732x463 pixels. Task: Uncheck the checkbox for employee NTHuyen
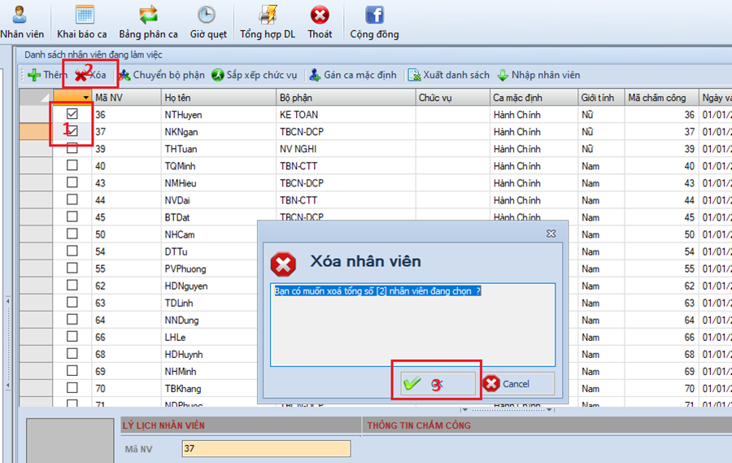pyautogui.click(x=72, y=115)
